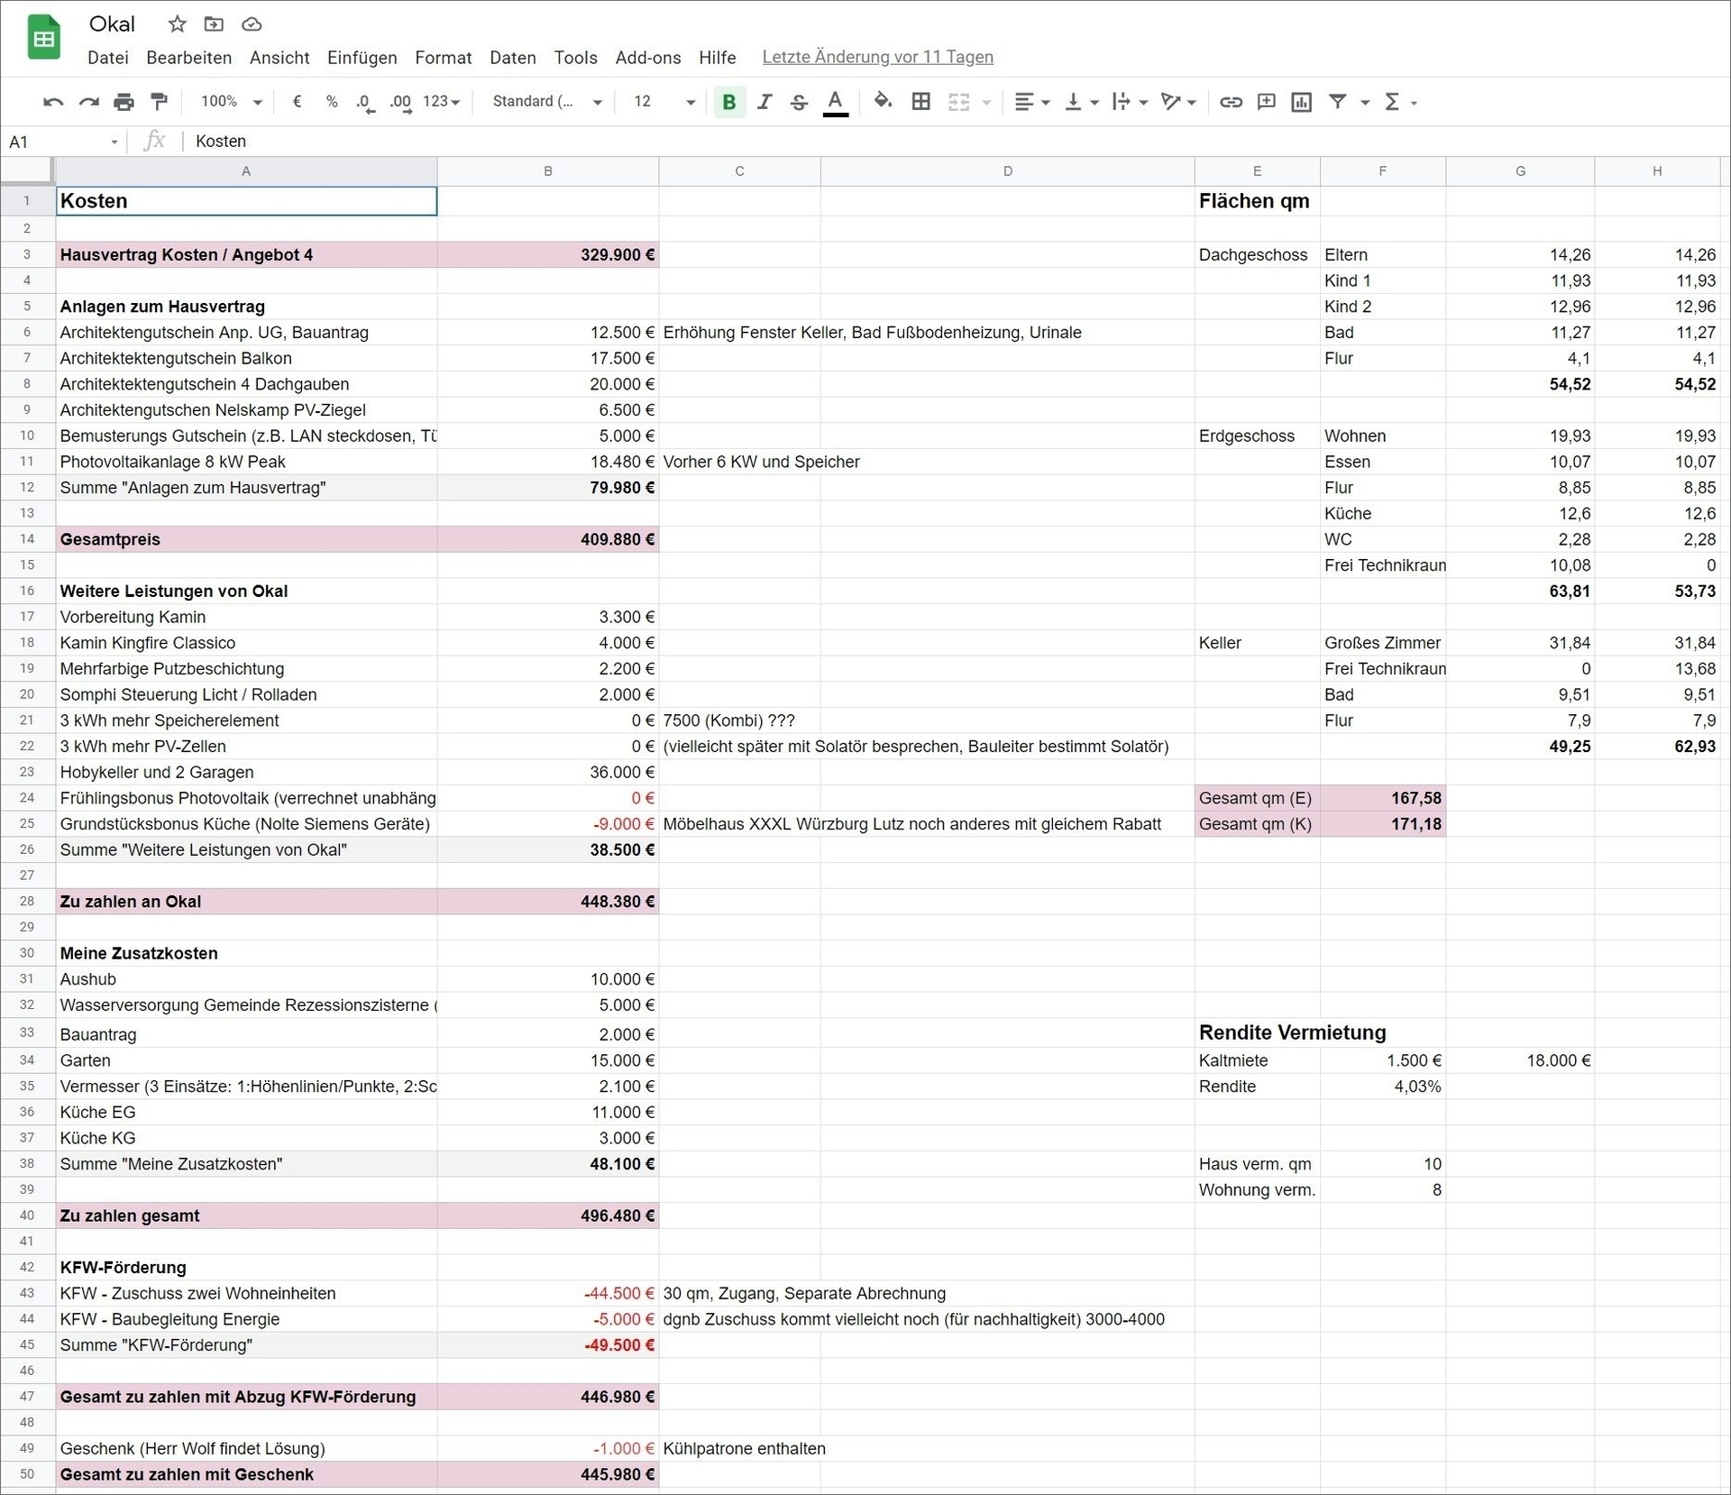Open the fill color picker
The image size is (1731, 1495).
click(x=884, y=102)
